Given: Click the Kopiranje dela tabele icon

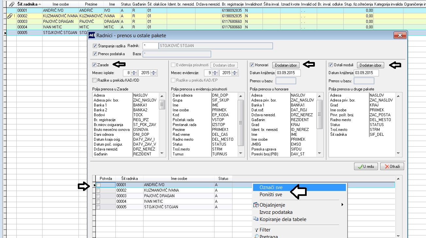Looking at the screenshot, I should tap(256, 219).
